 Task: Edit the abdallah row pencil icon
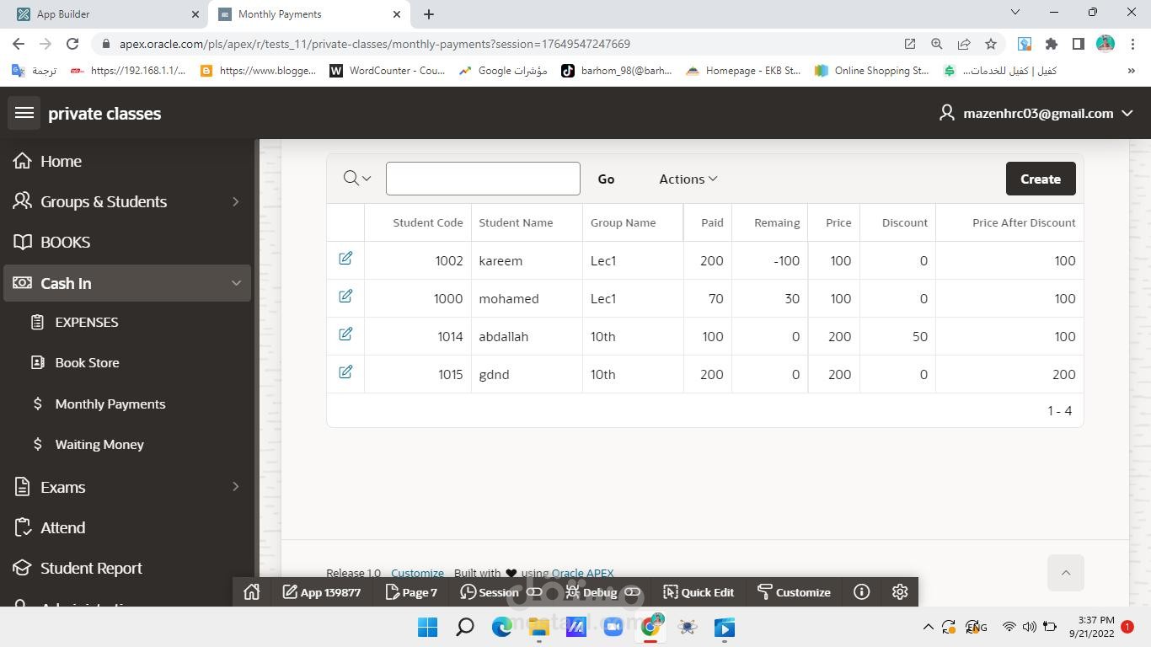pos(345,334)
